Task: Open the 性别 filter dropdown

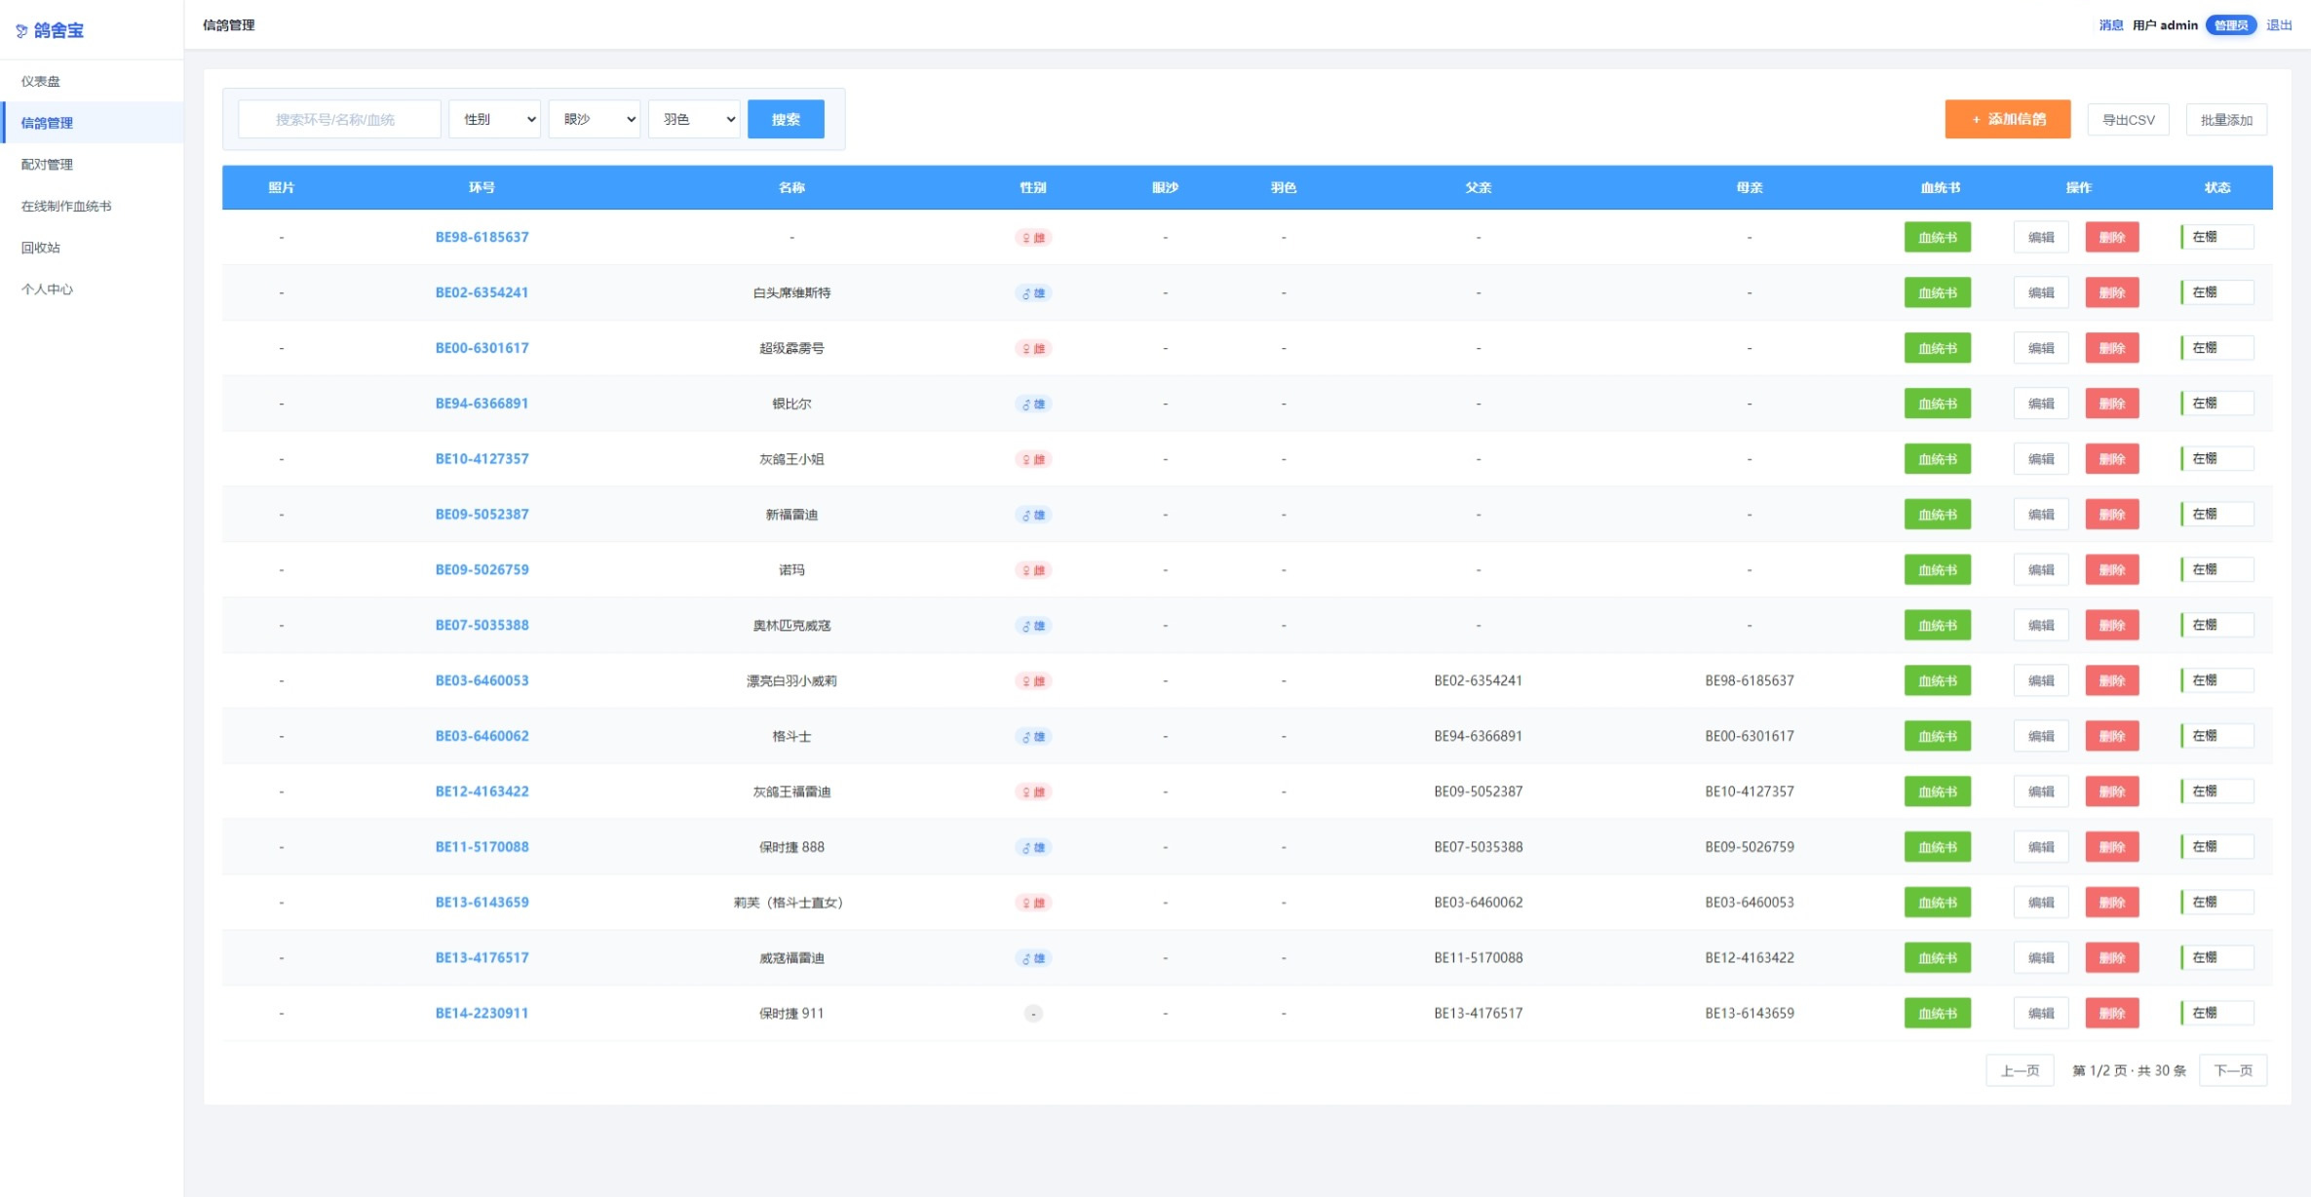Action: point(495,119)
